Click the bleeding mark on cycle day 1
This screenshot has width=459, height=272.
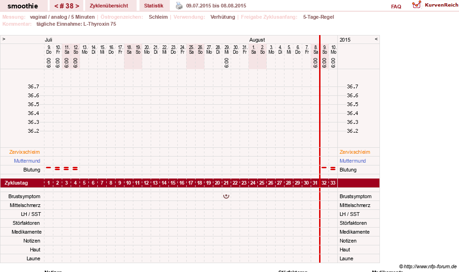pyautogui.click(x=49, y=168)
